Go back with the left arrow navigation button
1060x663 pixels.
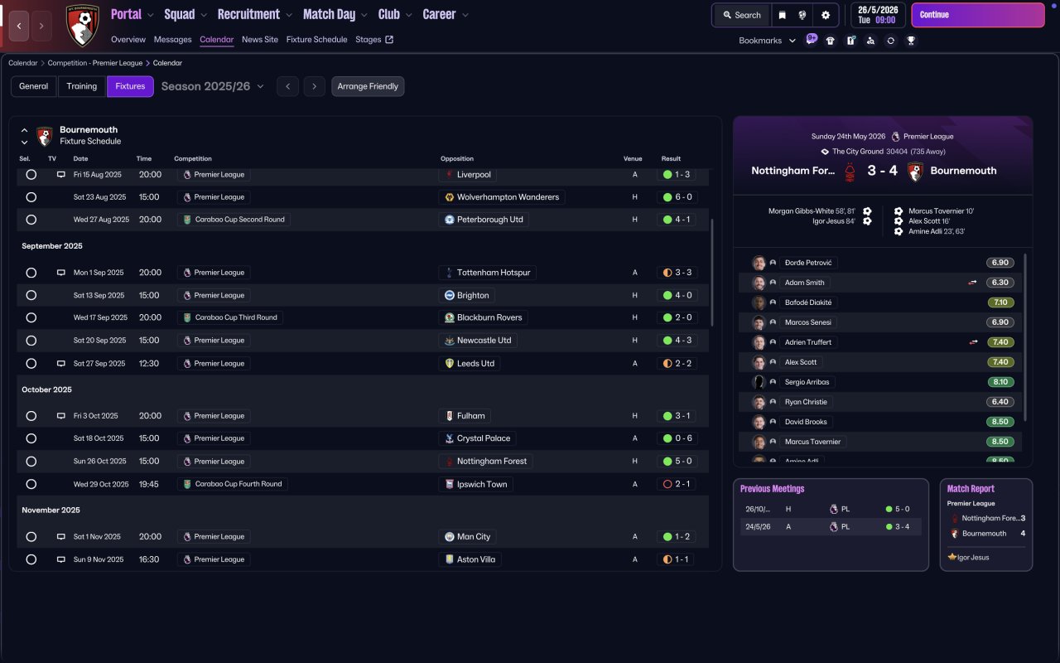point(19,26)
